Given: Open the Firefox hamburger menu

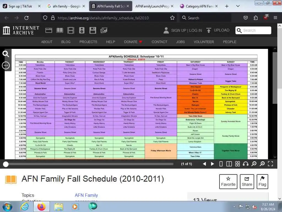Looking at the screenshot, I should click(275, 18).
